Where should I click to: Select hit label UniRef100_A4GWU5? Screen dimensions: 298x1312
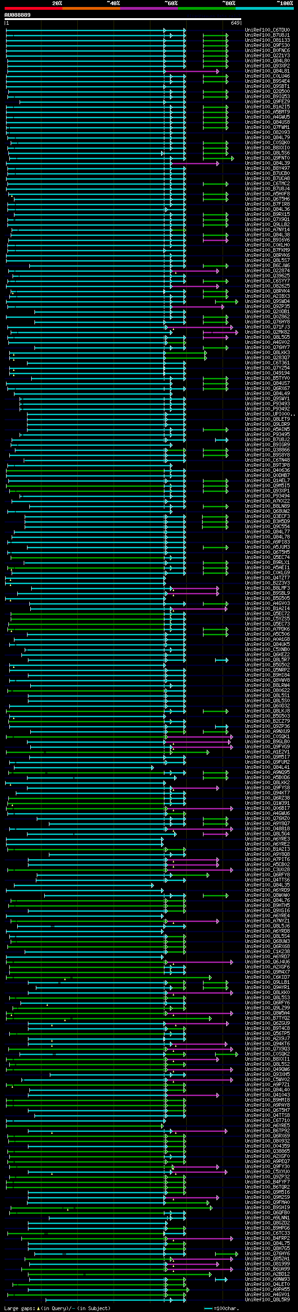[267, 117]
